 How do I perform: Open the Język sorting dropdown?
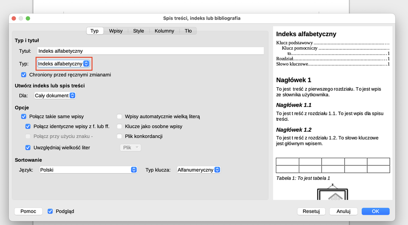[x=88, y=170]
